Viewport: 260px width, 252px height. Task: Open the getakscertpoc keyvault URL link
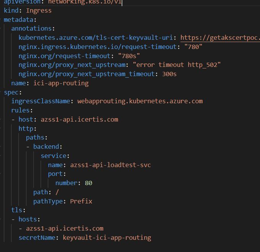click(220, 38)
